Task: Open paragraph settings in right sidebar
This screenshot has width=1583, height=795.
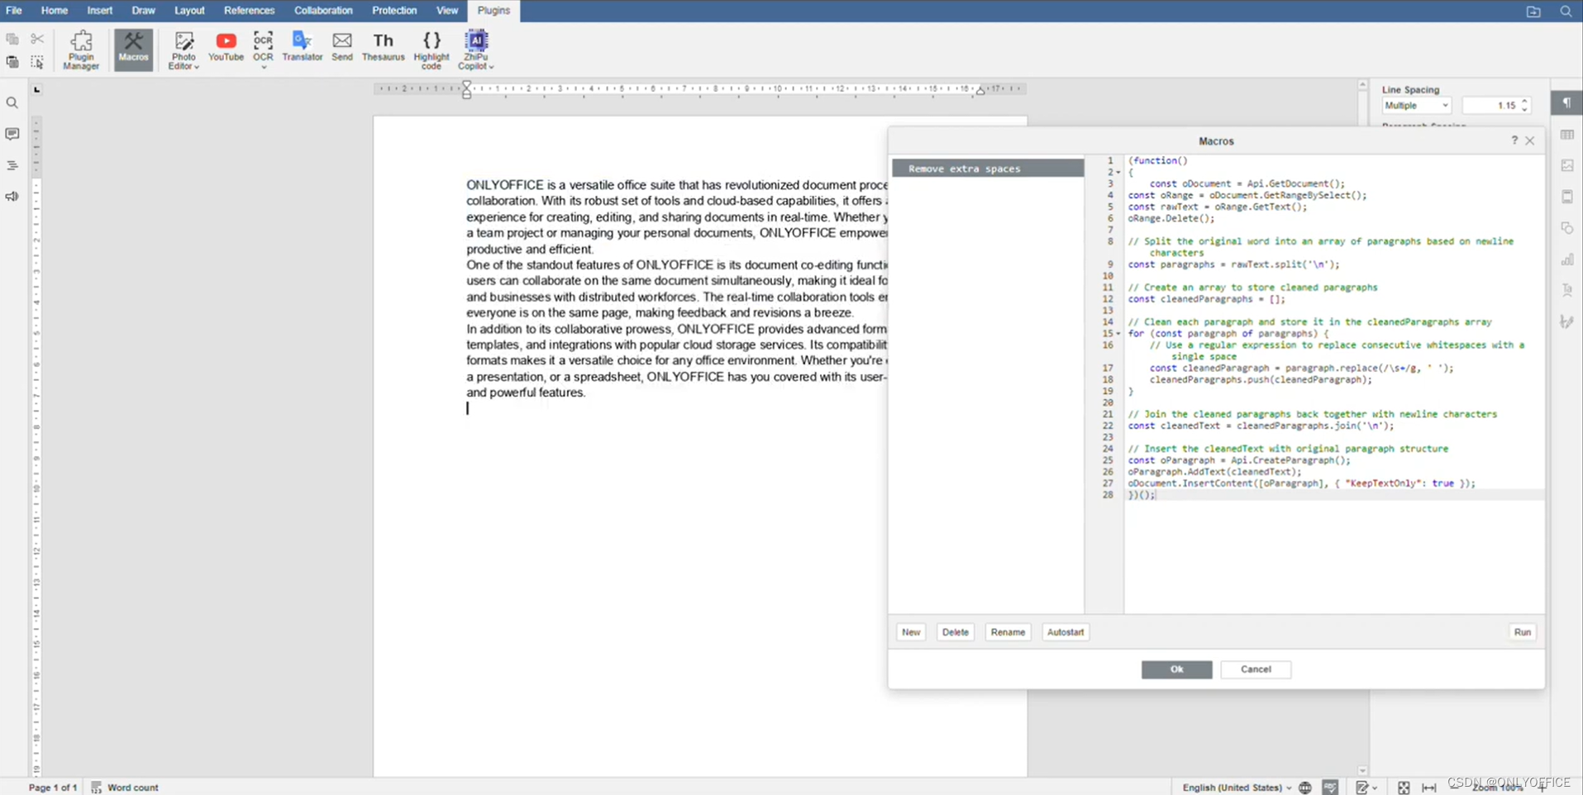Action: pyautogui.click(x=1567, y=103)
